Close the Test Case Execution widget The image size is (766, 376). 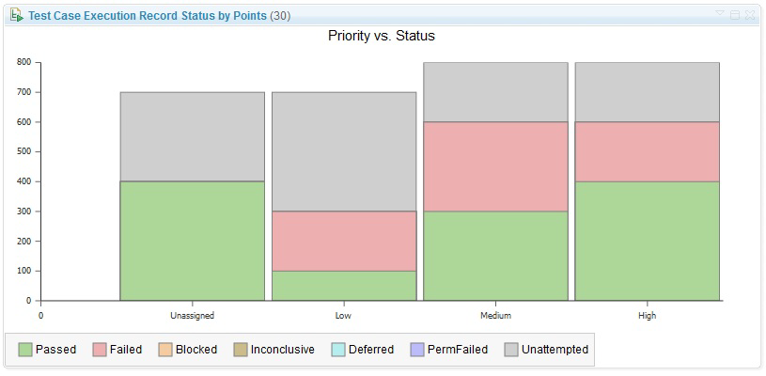click(x=749, y=15)
